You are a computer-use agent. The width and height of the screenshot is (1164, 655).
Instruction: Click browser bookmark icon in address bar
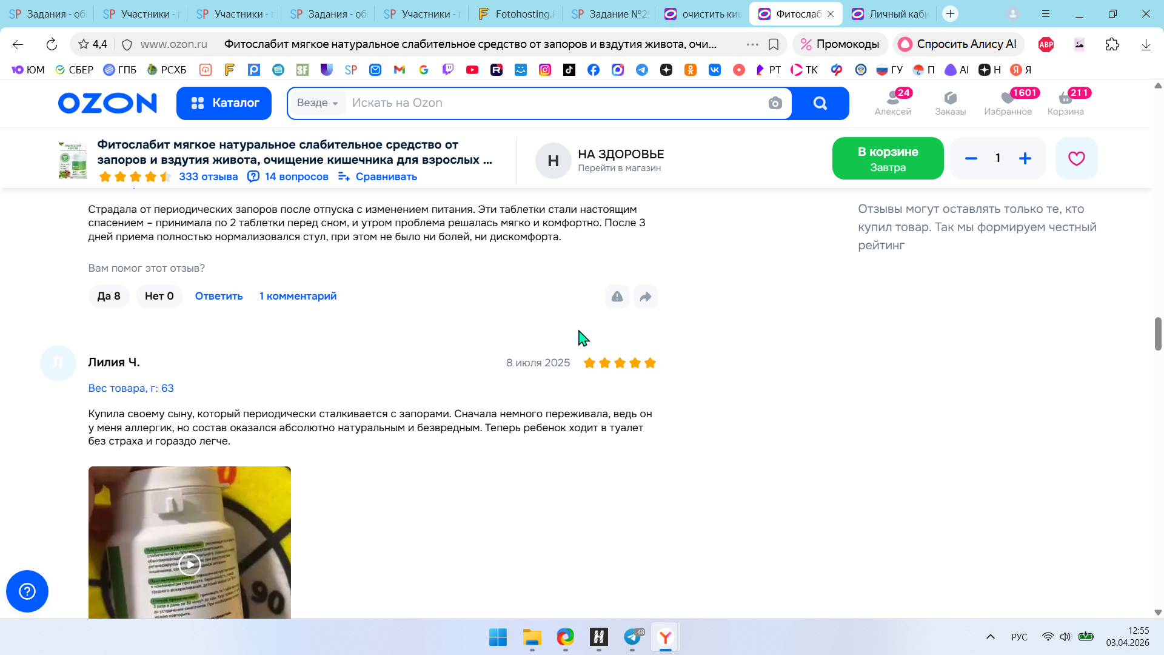pyautogui.click(x=774, y=44)
